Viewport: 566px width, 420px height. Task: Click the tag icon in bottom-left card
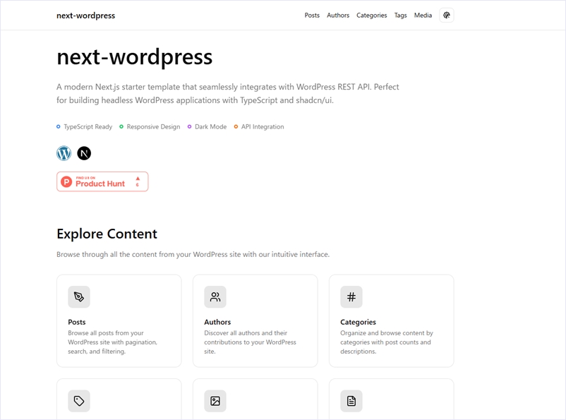click(x=79, y=401)
